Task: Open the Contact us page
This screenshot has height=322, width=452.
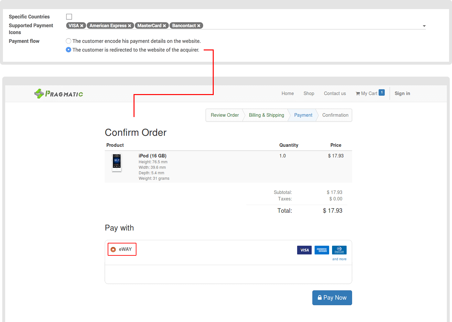Action: 335,93
